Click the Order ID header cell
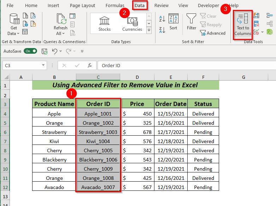 point(98,104)
